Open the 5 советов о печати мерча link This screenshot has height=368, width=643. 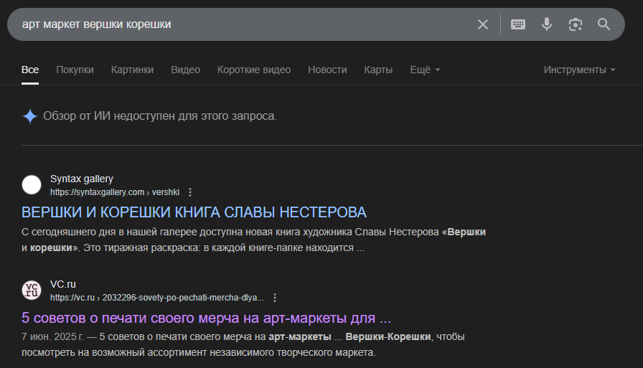coord(206,318)
